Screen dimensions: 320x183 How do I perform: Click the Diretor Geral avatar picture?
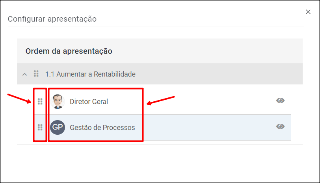[58, 102]
